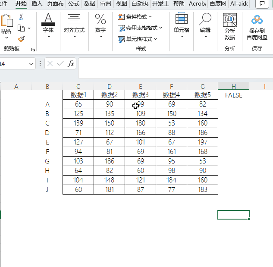The image size is (273, 267).
Task: Expand the Paste options arrow
Action: [6, 38]
